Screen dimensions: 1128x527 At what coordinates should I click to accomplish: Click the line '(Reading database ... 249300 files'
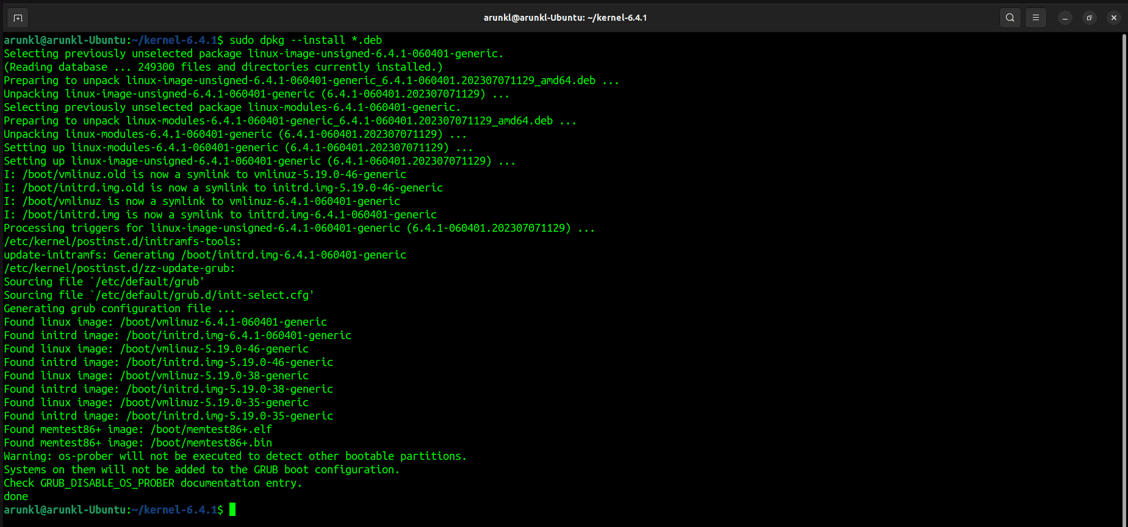[x=223, y=67]
